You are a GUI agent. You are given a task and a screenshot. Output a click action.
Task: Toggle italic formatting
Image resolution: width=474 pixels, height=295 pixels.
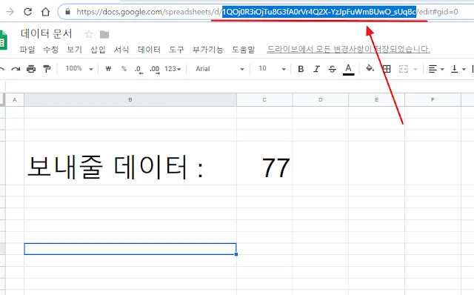tap(316, 69)
